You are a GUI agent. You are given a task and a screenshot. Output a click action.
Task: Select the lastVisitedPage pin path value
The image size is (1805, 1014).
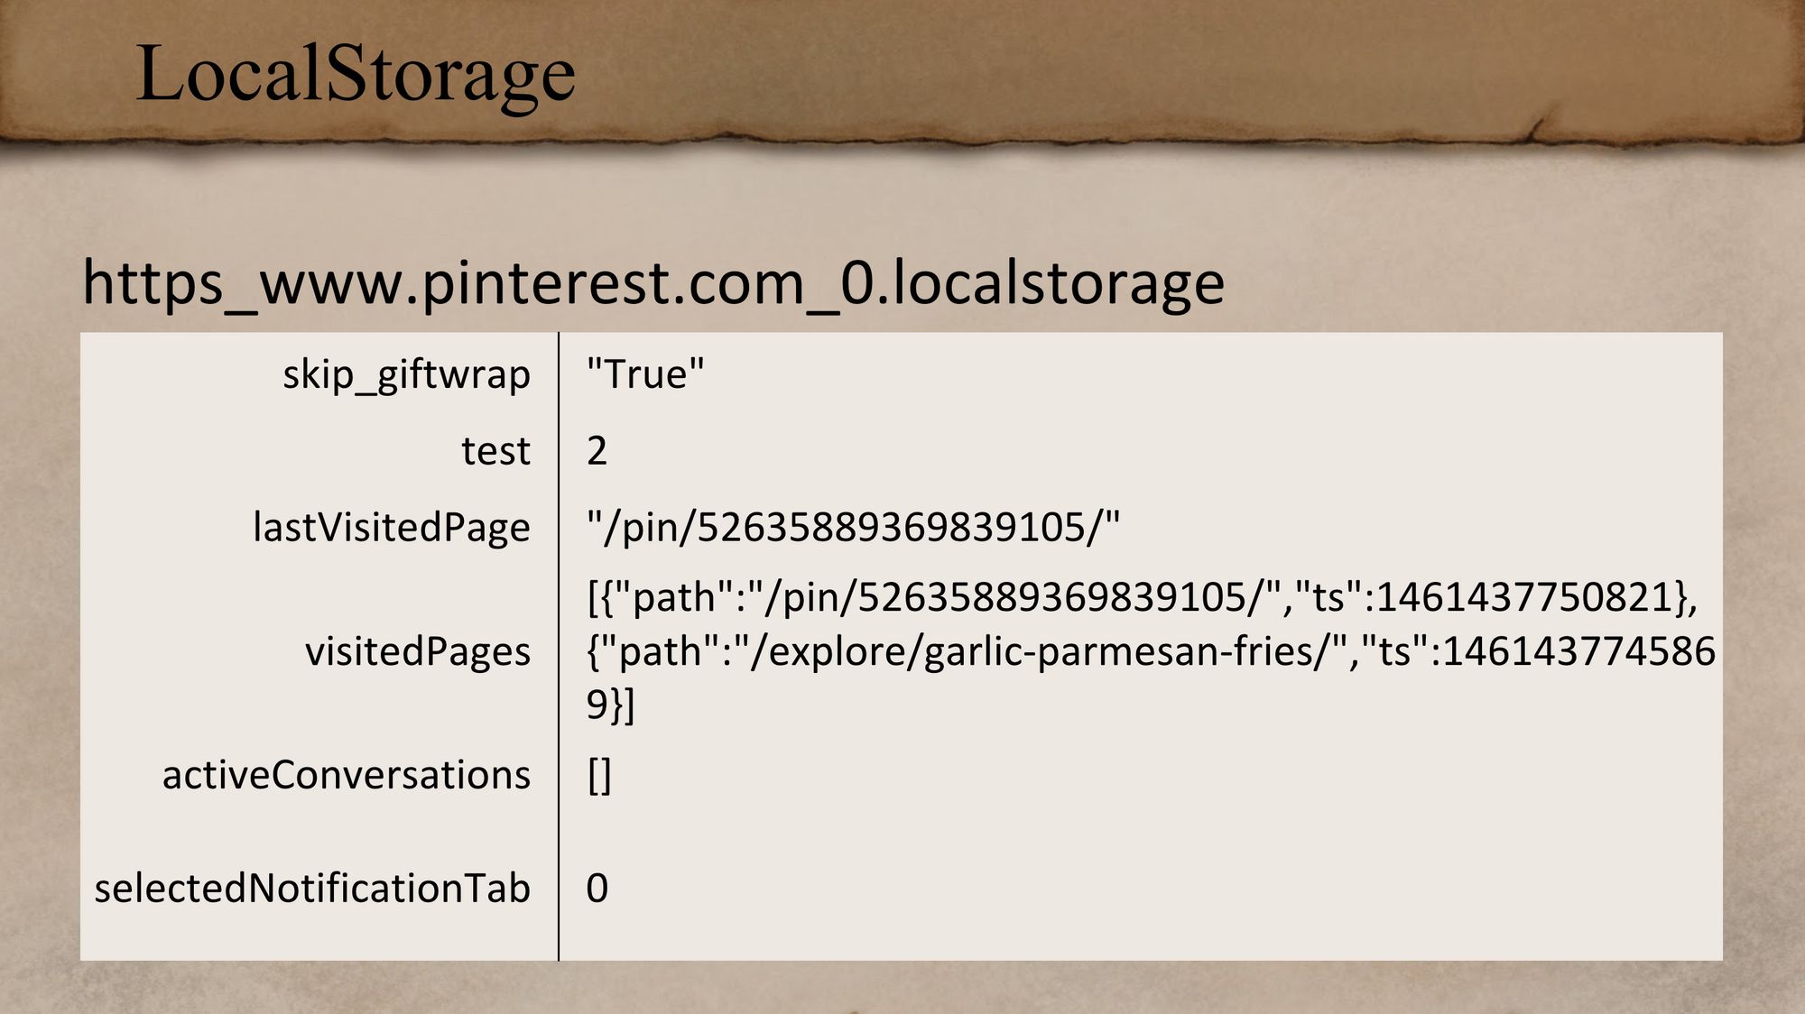pyautogui.click(x=853, y=527)
